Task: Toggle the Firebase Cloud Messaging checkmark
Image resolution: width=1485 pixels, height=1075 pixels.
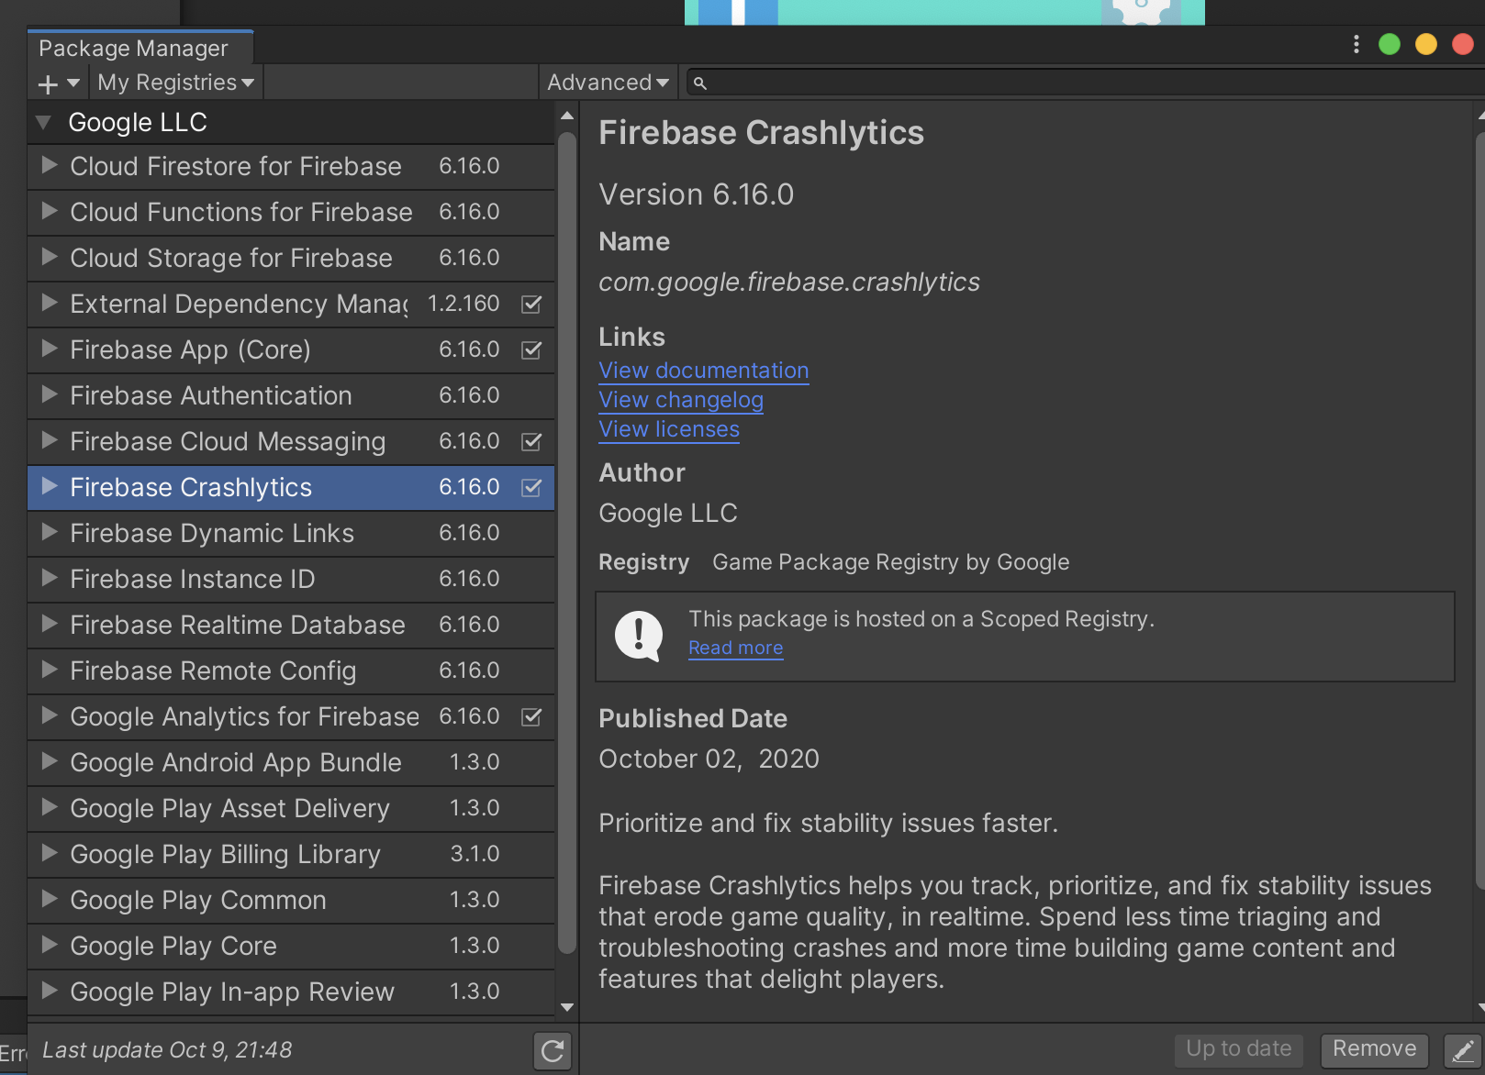Action: click(x=531, y=441)
